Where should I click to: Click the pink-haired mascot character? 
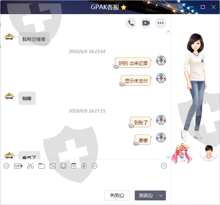pyautogui.click(x=182, y=153)
